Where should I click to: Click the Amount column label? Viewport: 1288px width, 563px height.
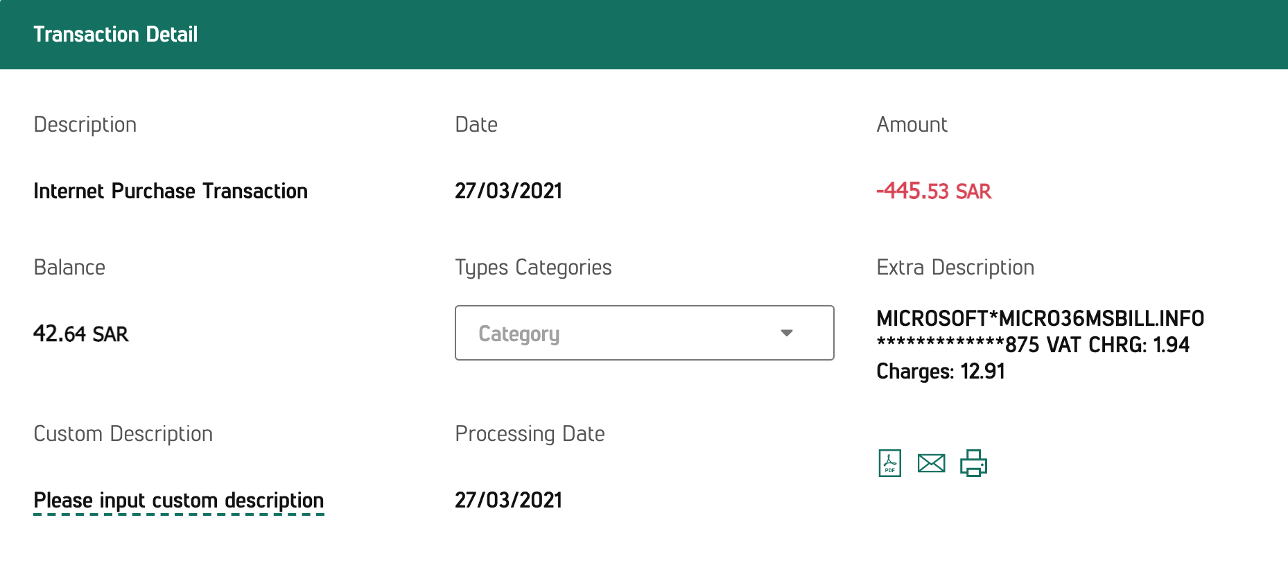(x=912, y=125)
